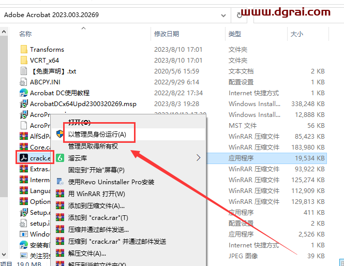
Task: Select the AlfSdP WinRAR archive icon
Action: (24, 136)
